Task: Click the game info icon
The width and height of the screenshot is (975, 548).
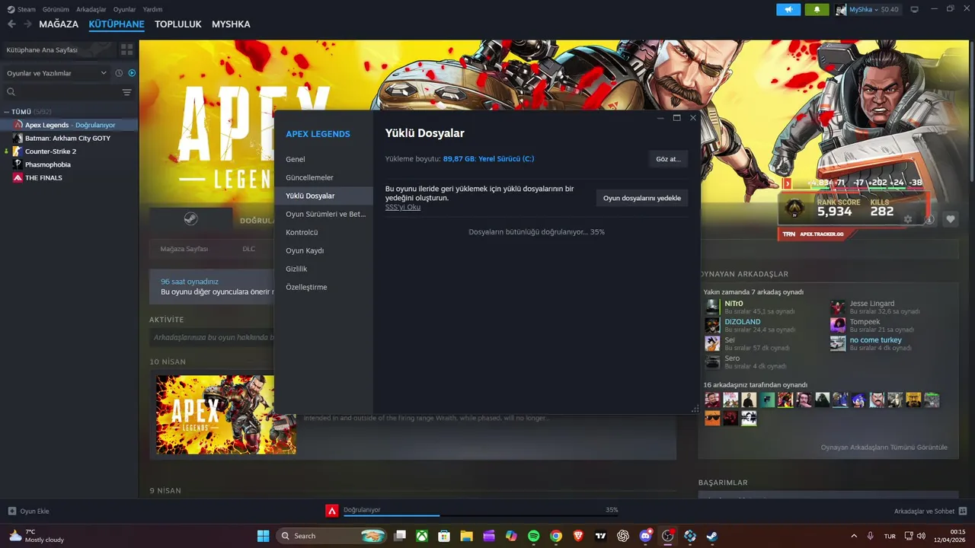Action: pos(929,219)
